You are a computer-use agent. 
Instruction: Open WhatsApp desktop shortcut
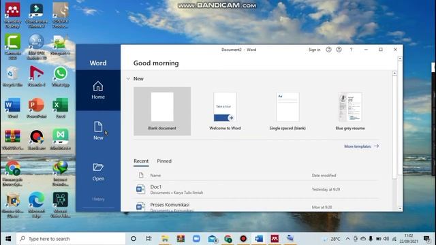click(61, 77)
